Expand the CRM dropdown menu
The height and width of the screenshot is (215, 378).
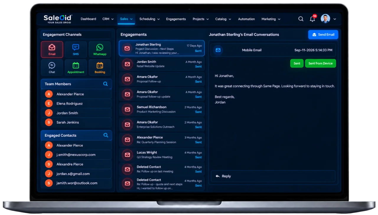108,19
